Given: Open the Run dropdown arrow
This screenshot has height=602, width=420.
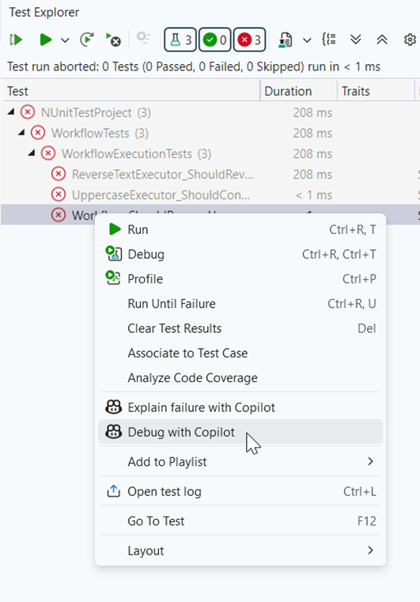Looking at the screenshot, I should coord(65,40).
